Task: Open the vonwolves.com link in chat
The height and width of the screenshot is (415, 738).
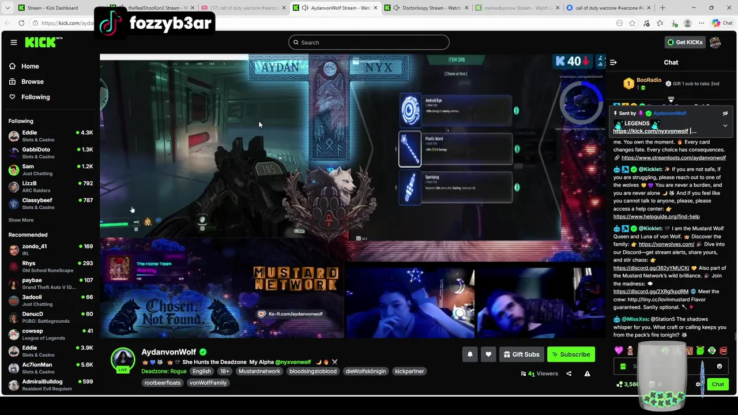Action: [x=667, y=244]
